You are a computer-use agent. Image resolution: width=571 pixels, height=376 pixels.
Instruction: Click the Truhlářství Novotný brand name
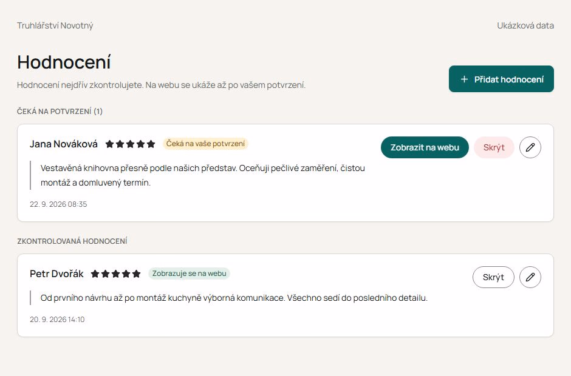tap(55, 25)
